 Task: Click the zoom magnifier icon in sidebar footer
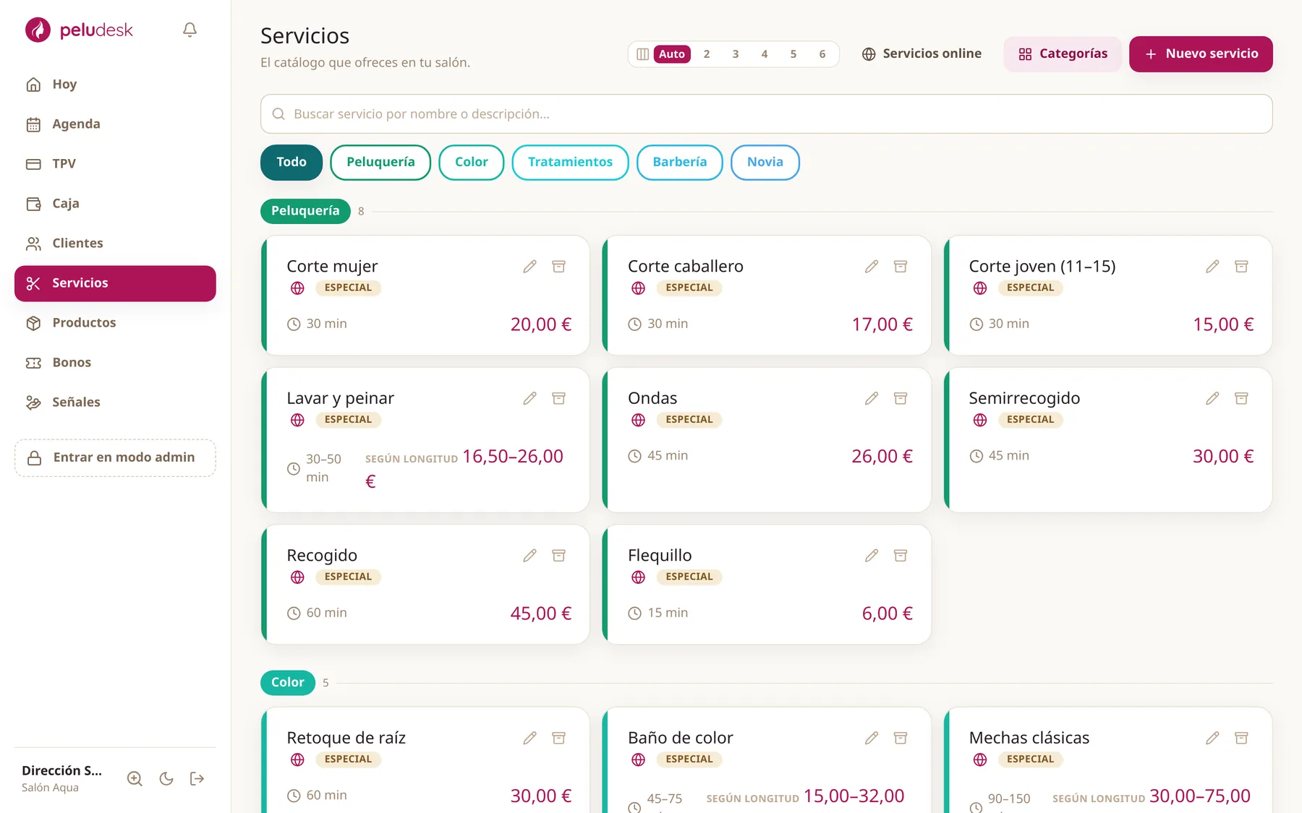point(135,778)
